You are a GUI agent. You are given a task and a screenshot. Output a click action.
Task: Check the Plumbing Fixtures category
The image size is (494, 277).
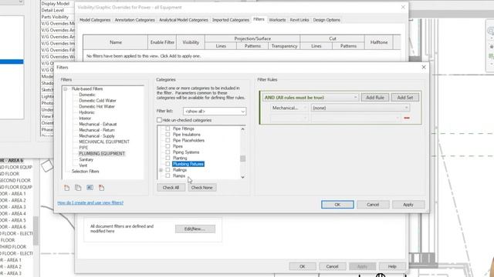167,164
